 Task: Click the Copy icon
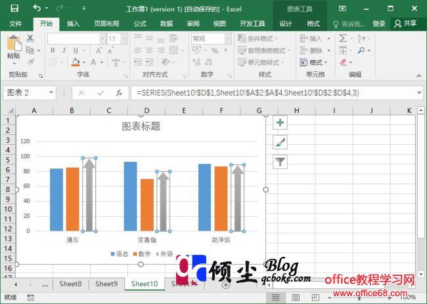30,50
